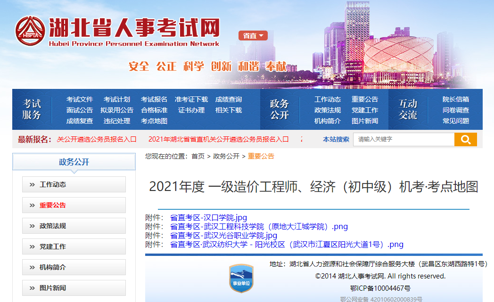Open the 2021年湖北省省直机关公开遴选公务员报名入口 link
Screen dimensions: 494x302
click(x=218, y=139)
